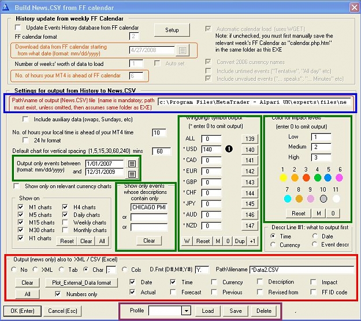Select Tab output radio button
Viewport: 361px width, 321px height.
tap(61, 269)
